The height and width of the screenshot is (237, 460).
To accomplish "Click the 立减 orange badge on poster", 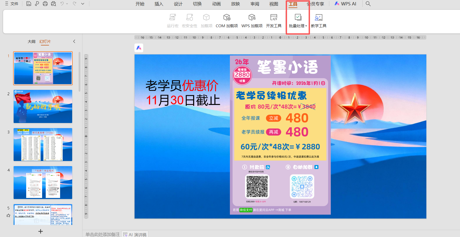I will point(274,118).
